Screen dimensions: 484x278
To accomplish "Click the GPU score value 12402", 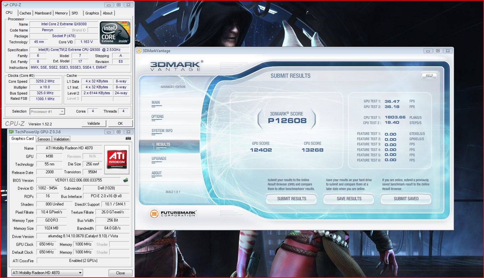I will tap(261, 150).
